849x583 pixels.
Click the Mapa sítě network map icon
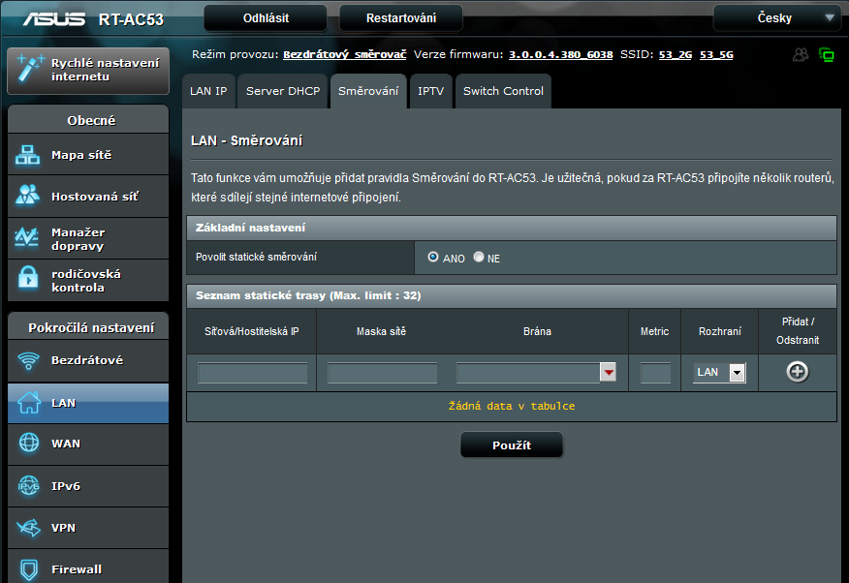click(x=27, y=155)
